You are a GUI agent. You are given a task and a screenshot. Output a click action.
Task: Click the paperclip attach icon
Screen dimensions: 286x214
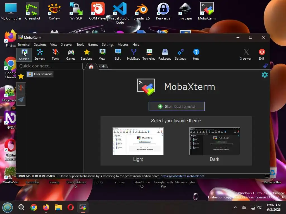point(265,66)
